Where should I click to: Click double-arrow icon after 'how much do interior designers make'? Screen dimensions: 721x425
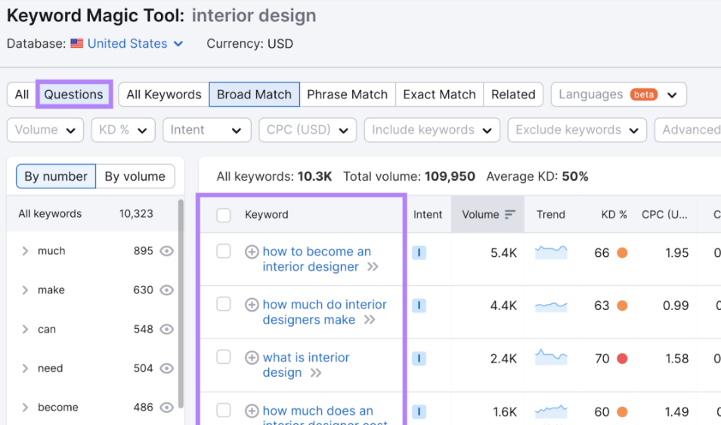[370, 320]
